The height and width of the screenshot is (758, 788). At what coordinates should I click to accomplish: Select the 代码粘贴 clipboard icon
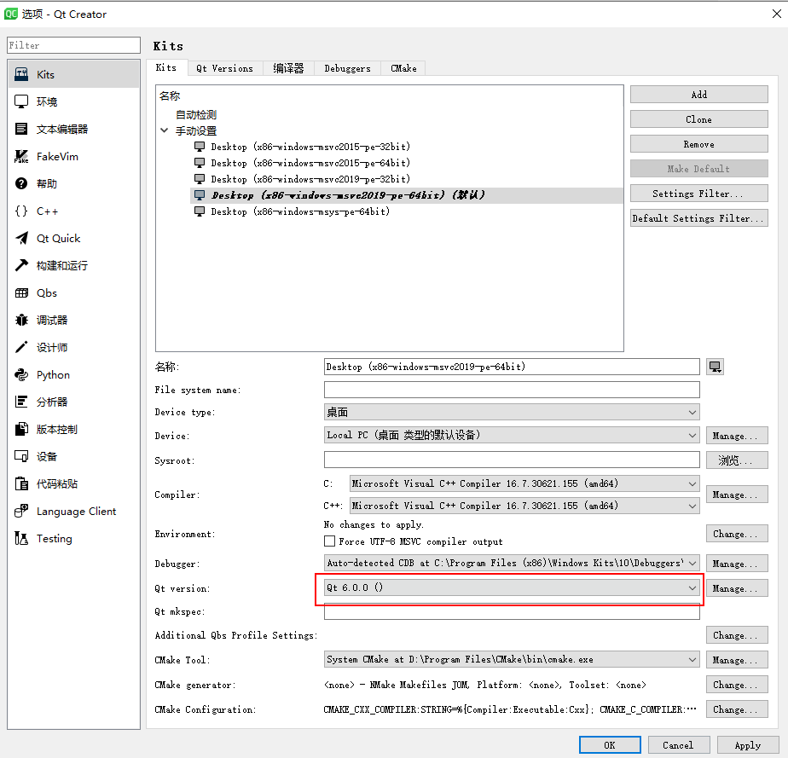(x=21, y=483)
